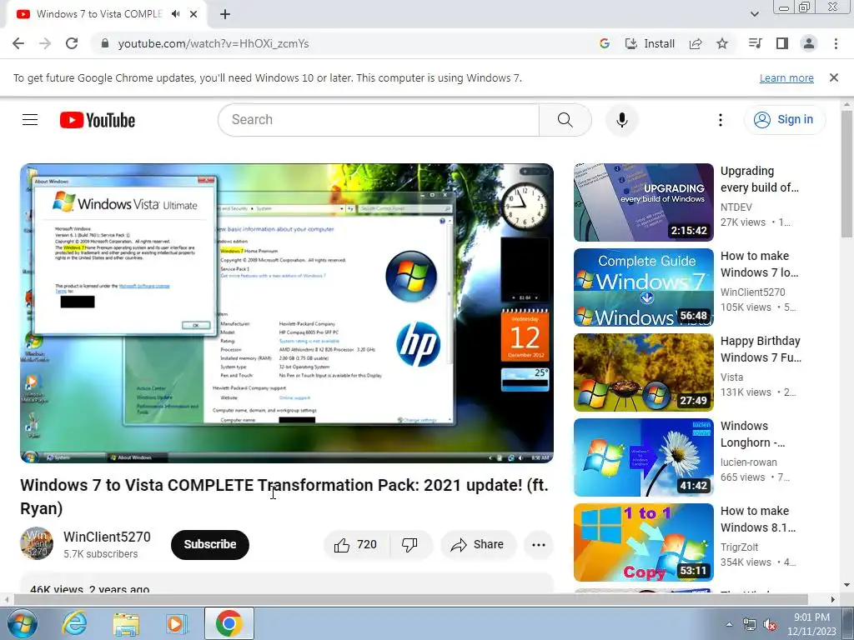Open the 1 to 1 Copy thumbnail
This screenshot has width=854, height=640.
tap(644, 542)
